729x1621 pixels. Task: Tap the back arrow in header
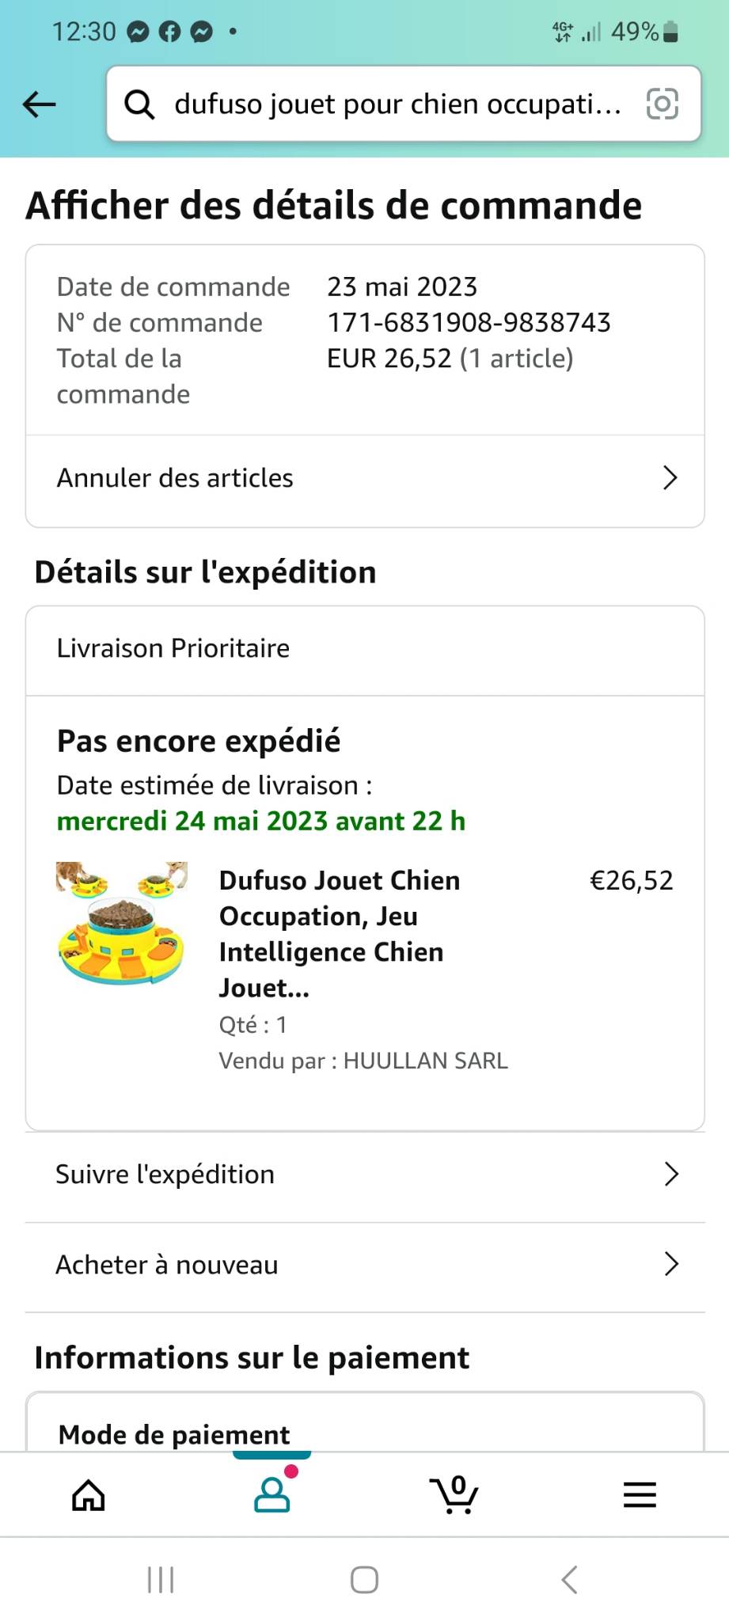pos(40,104)
